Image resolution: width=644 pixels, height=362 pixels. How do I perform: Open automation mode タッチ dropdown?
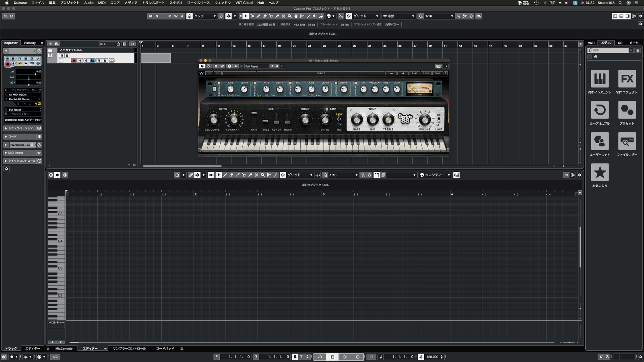[x=205, y=16]
